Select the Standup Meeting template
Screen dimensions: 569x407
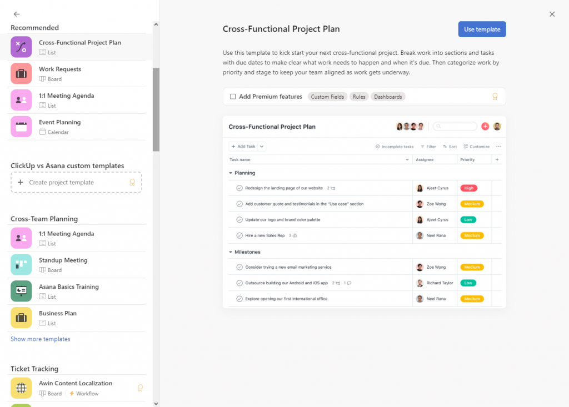77,264
